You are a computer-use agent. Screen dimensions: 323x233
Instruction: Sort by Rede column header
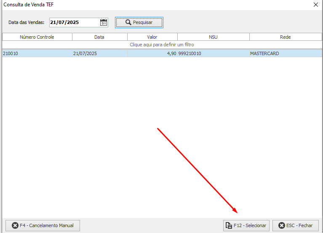click(x=285, y=37)
